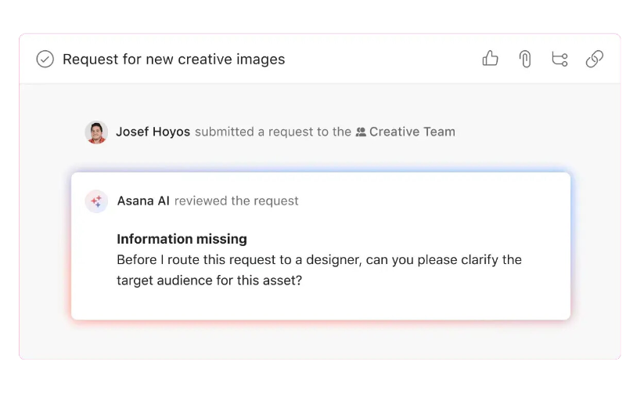Click the people icon beside Creative Team
This screenshot has width=644, height=398.
coord(361,132)
